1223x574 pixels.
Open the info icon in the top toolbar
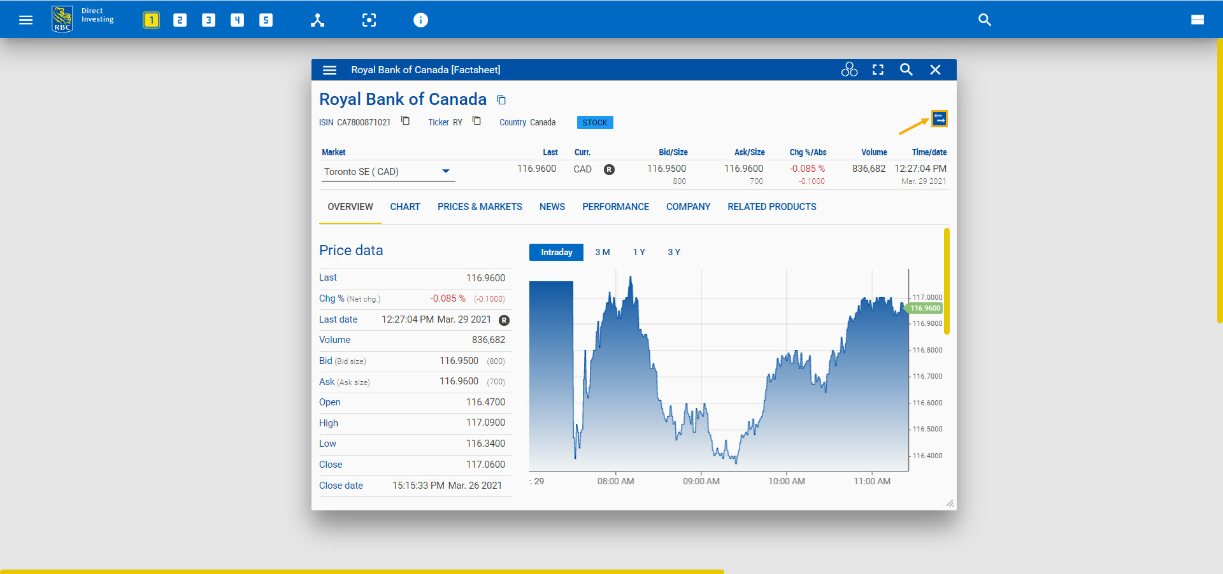pyautogui.click(x=420, y=20)
